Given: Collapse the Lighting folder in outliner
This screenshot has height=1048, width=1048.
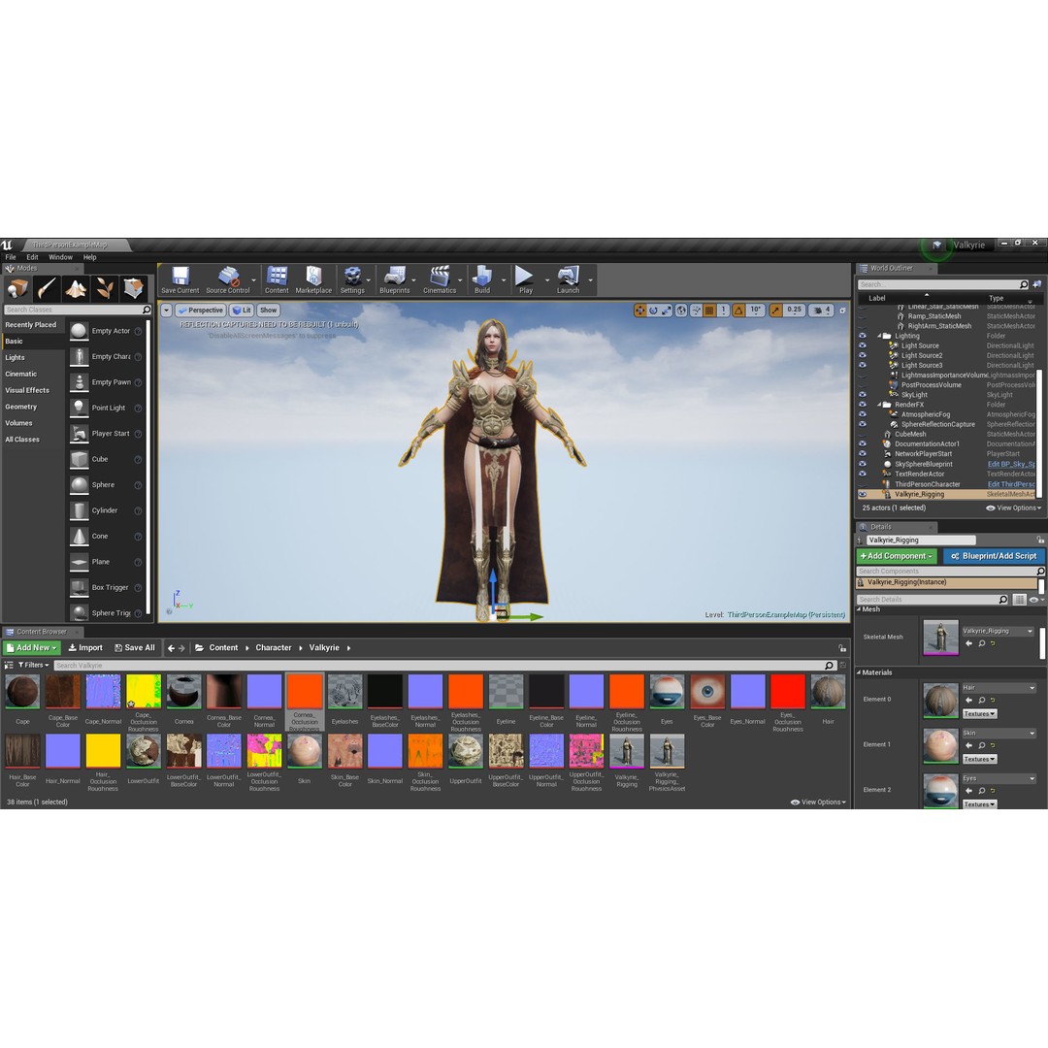Looking at the screenshot, I should point(879,336).
